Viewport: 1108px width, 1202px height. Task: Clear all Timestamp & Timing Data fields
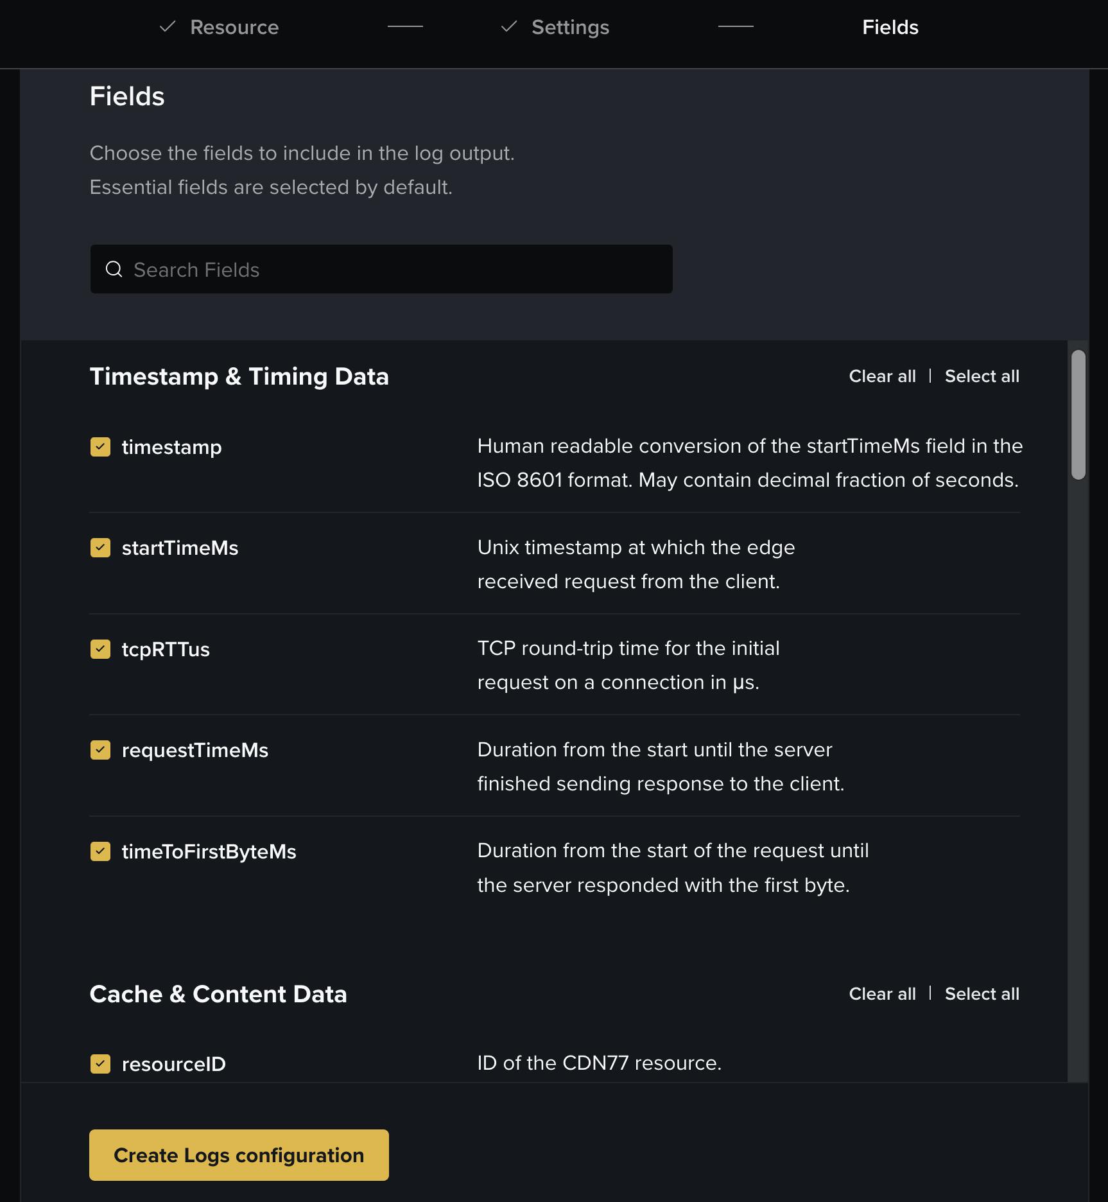882,376
